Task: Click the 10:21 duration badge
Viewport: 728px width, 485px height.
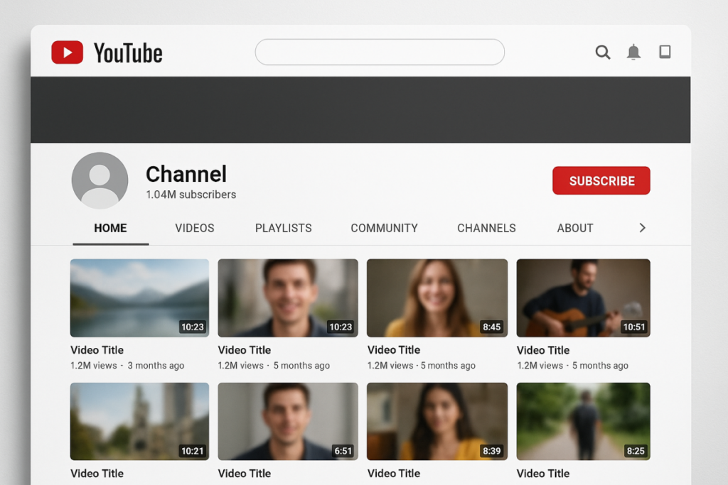Action: click(x=192, y=451)
